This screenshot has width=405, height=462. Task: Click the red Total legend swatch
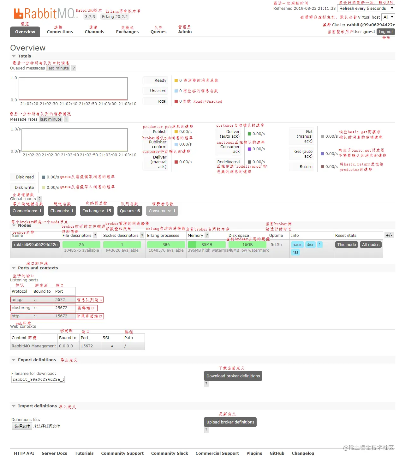click(176, 101)
